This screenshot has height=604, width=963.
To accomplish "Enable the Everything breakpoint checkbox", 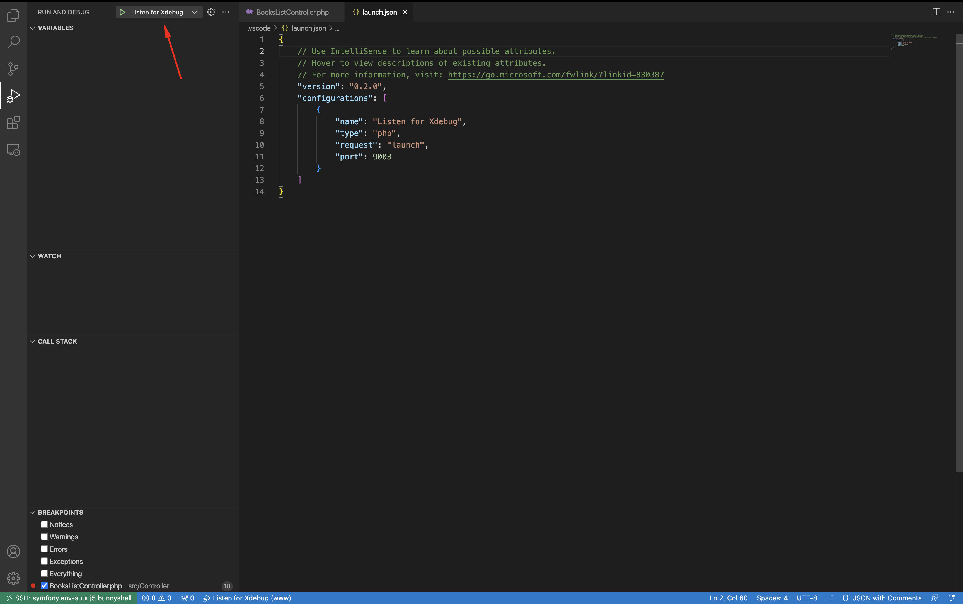I will tap(44, 573).
